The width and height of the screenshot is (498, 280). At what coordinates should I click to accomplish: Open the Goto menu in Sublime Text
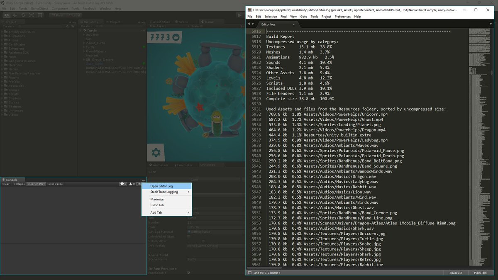[x=304, y=17]
